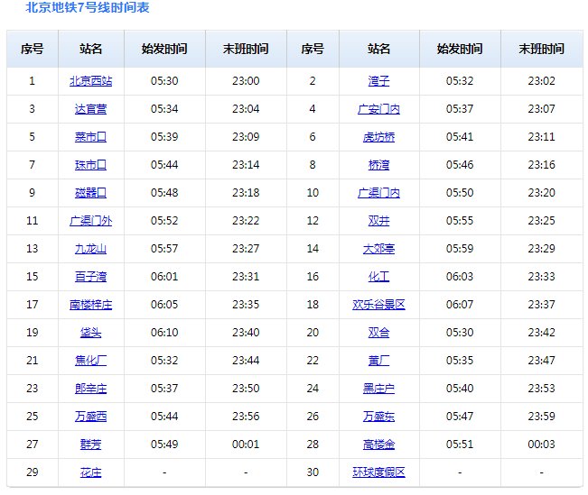This screenshot has height=495, width=588.
Task: Select the 23:00 last train time
Action: coord(246,81)
